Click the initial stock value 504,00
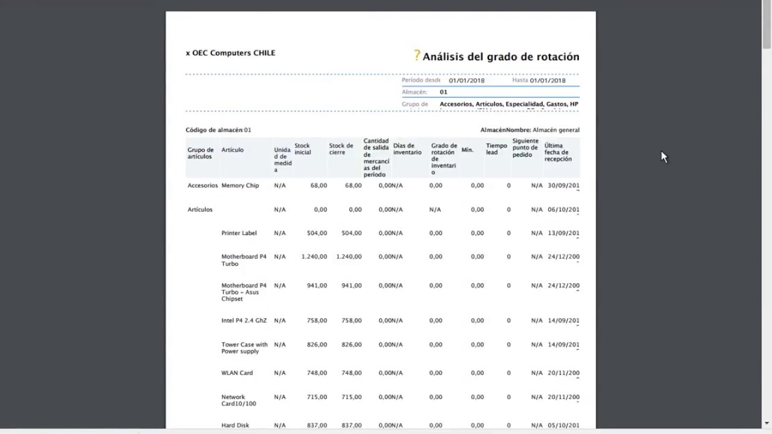This screenshot has width=772, height=434. click(317, 233)
